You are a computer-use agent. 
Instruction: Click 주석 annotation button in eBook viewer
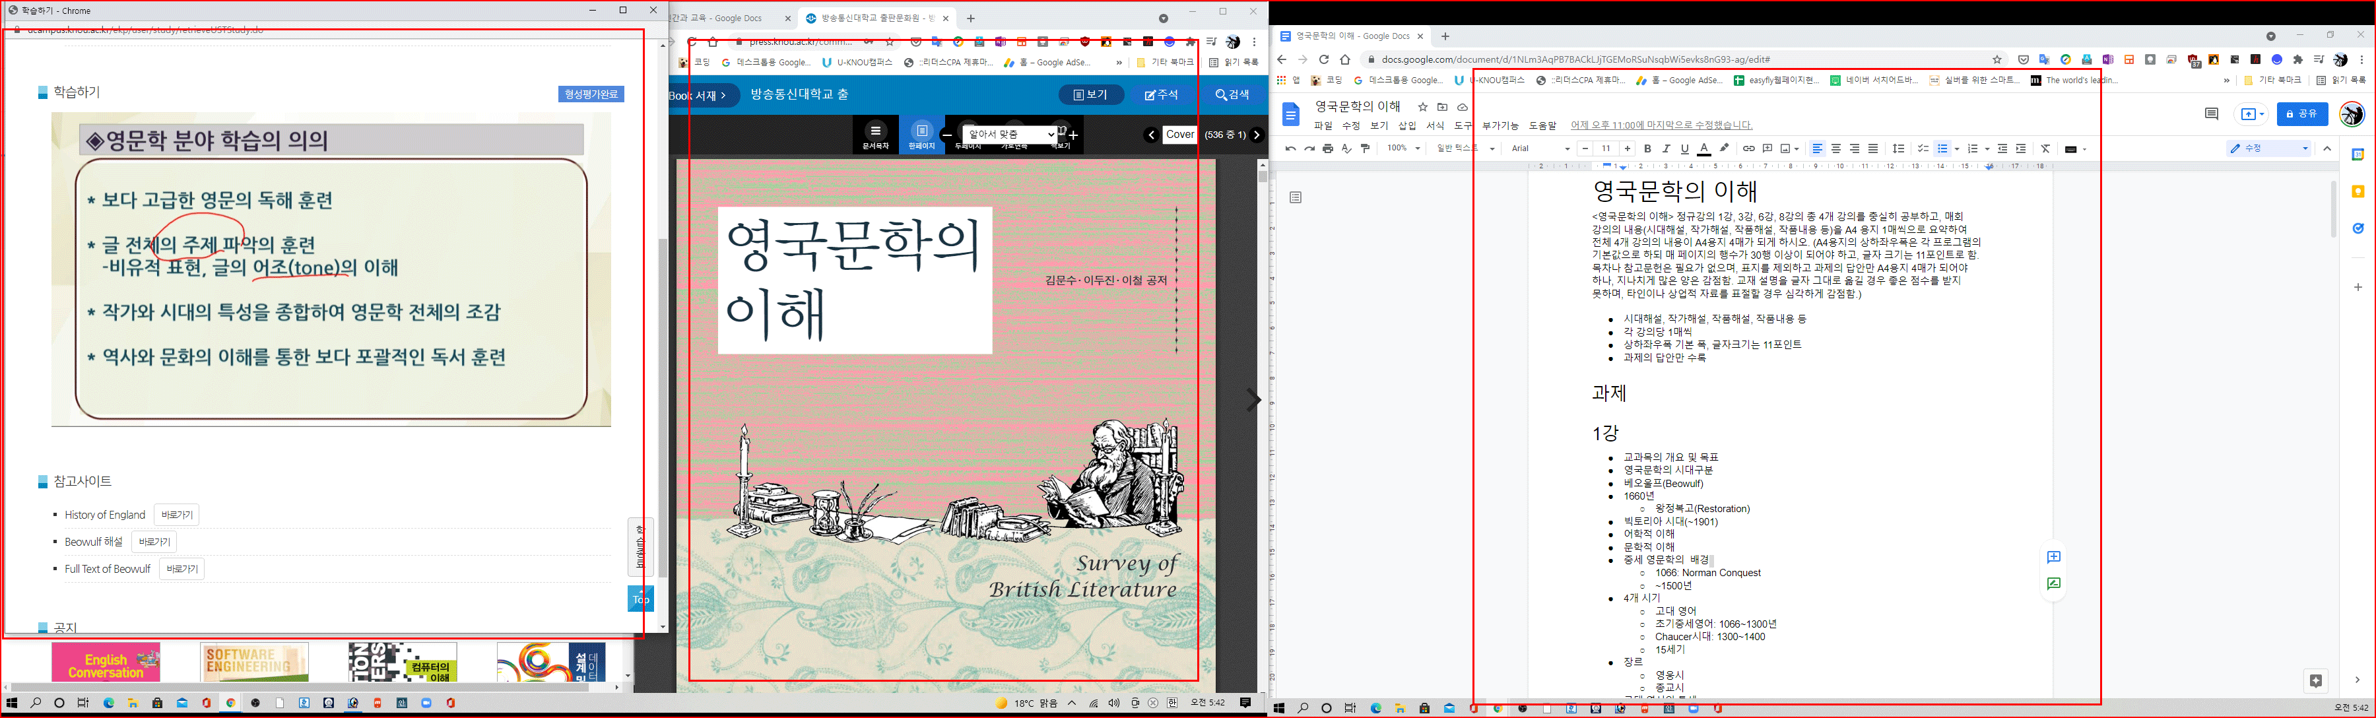(1161, 95)
